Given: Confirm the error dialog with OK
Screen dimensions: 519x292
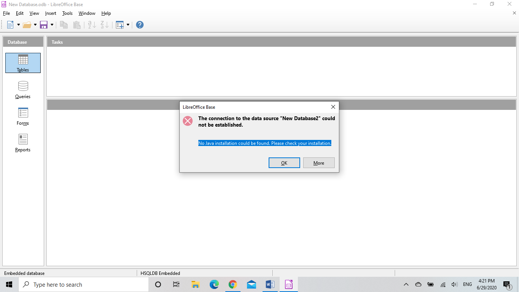Looking at the screenshot, I should coord(284,163).
